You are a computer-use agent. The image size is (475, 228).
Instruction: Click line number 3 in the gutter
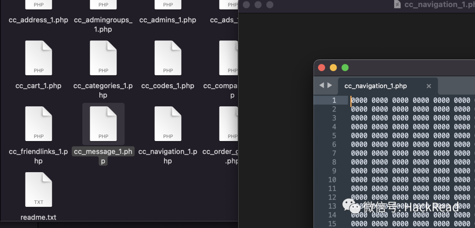click(334, 118)
